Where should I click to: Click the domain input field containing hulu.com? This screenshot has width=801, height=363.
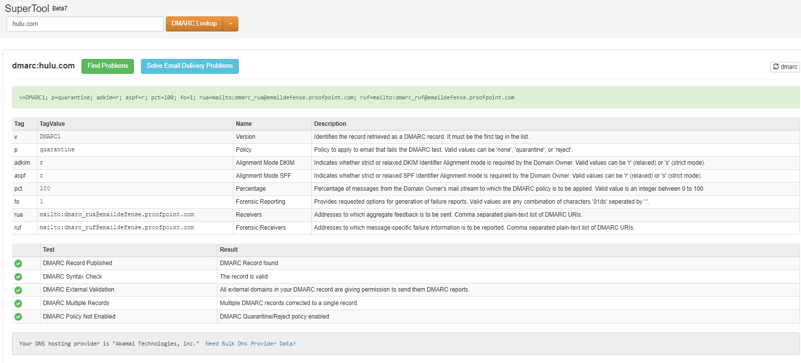click(85, 24)
